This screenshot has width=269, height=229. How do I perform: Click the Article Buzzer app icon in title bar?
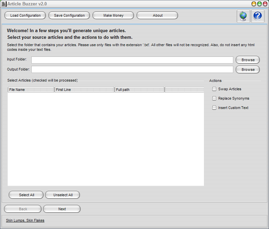click(x=4, y=4)
